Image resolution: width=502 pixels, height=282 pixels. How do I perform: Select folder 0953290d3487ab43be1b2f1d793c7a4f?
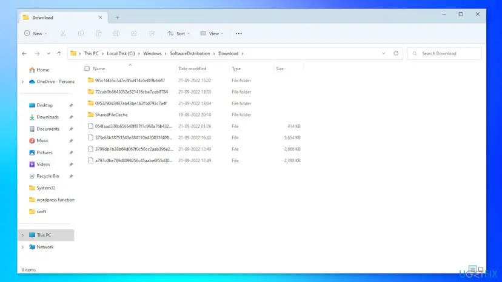(127, 103)
